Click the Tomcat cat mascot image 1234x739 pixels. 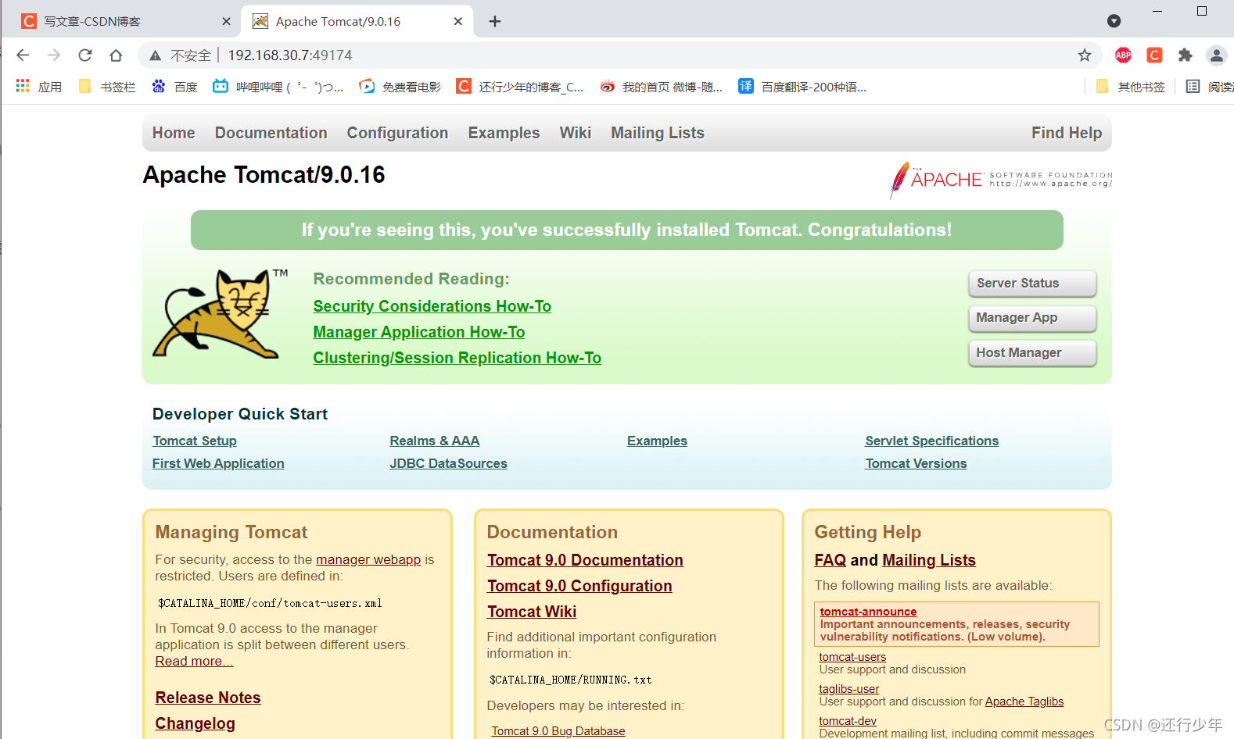pyautogui.click(x=221, y=313)
